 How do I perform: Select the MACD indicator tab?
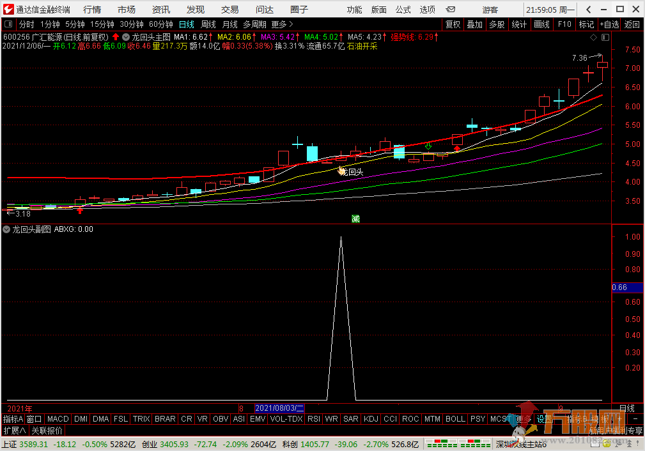(x=58, y=419)
